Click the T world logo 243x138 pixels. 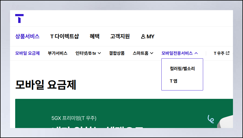click(19, 19)
